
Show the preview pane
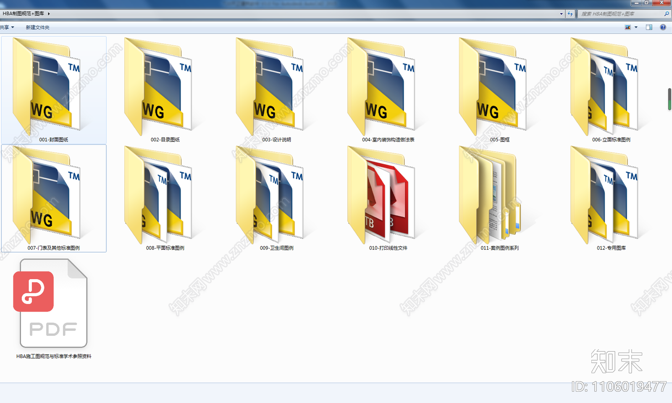649,27
